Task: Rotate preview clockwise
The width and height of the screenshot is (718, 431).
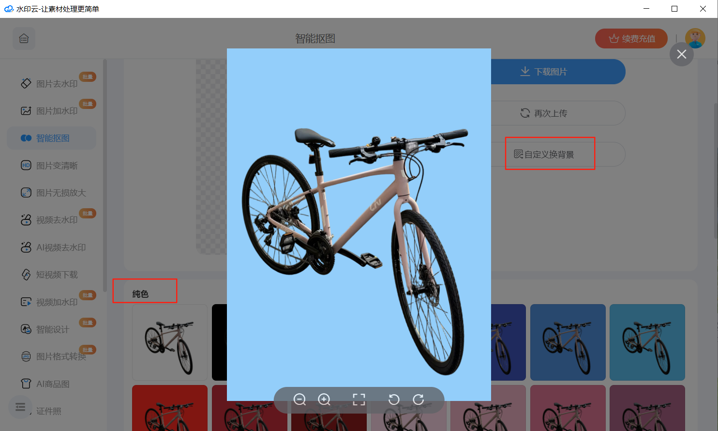Action: (x=419, y=400)
